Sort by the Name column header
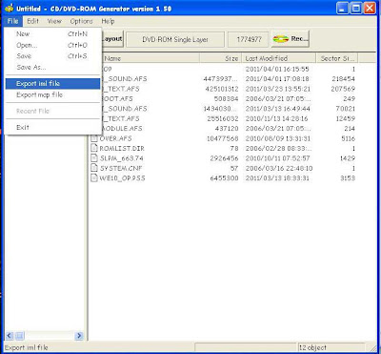 click(150, 58)
